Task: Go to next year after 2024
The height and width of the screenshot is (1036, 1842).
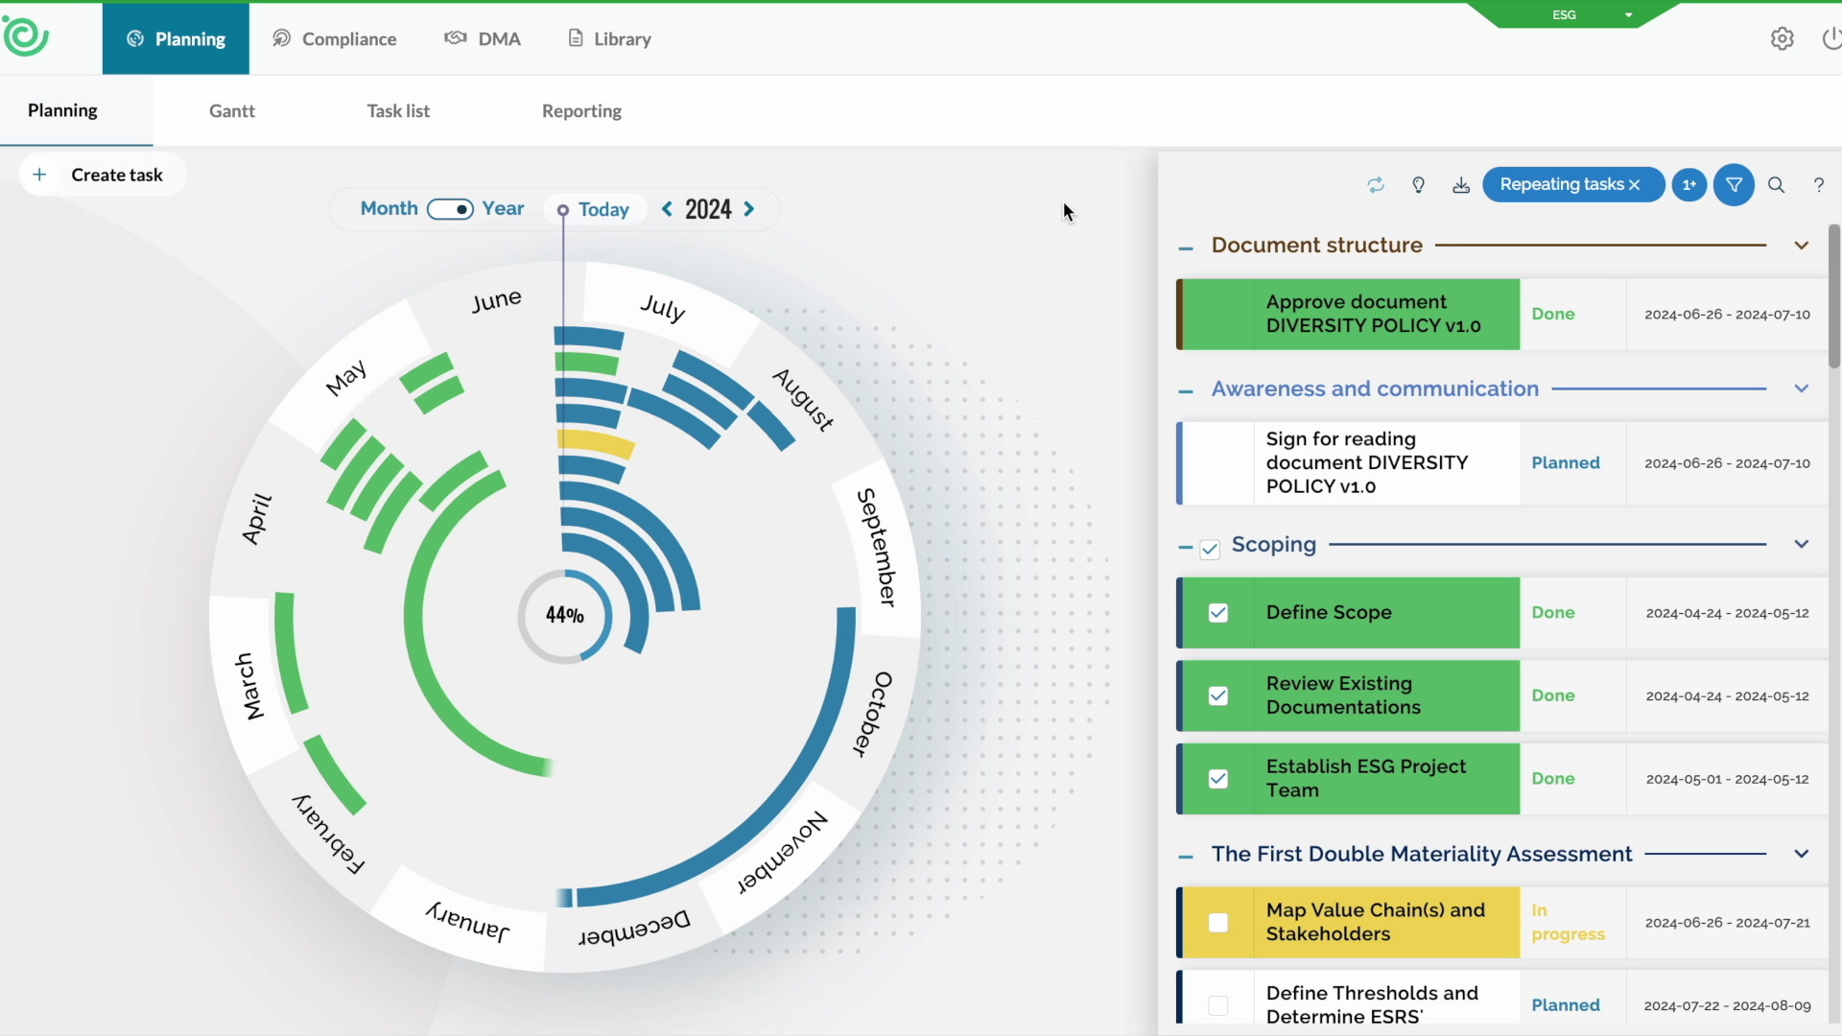Action: click(749, 209)
